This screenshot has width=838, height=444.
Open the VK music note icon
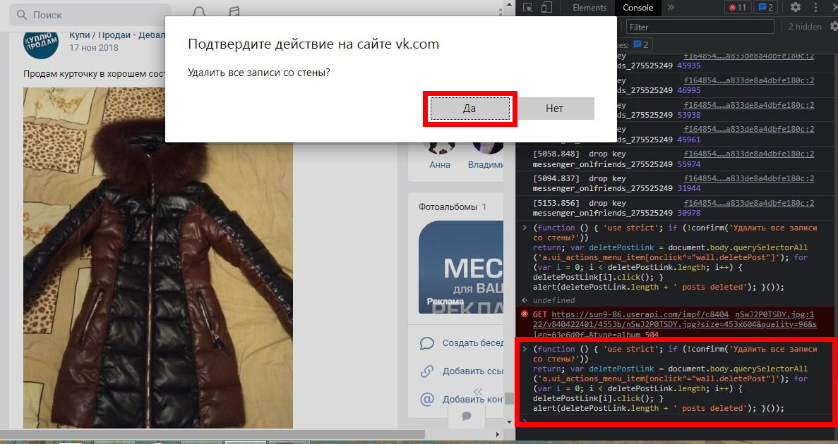coord(234,11)
